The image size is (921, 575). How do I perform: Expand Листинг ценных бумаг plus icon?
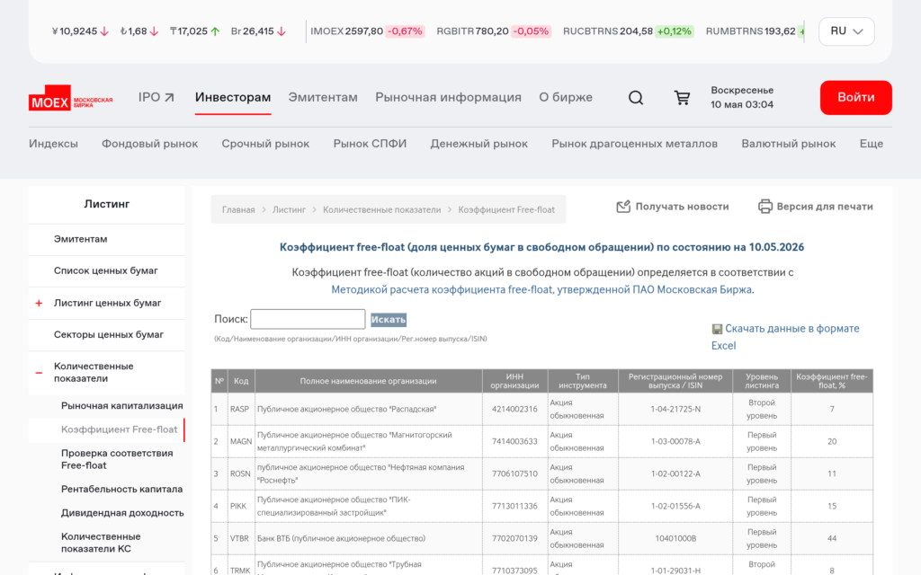click(39, 304)
